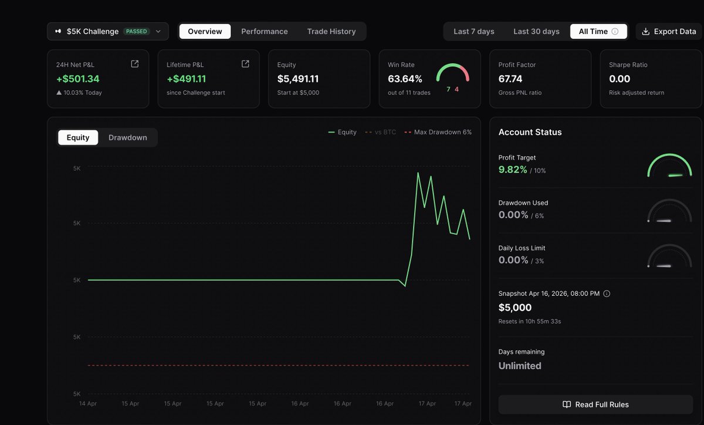Screen dimensions: 704x425
Task: Open the Performance tab
Action: [x=265, y=32]
